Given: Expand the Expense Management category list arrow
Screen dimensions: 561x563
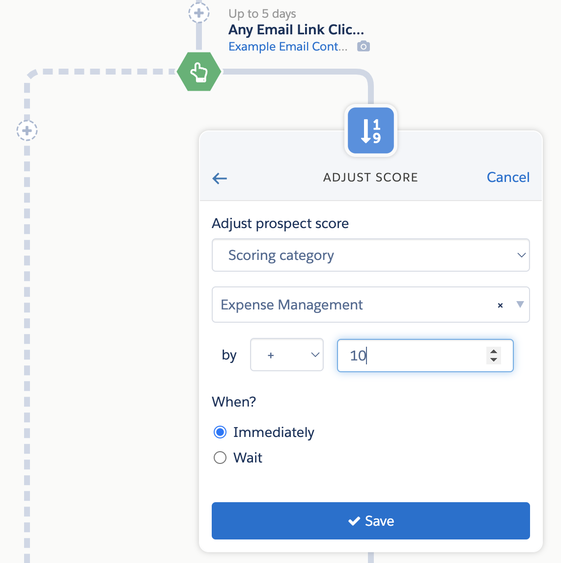Looking at the screenshot, I should click(x=520, y=305).
